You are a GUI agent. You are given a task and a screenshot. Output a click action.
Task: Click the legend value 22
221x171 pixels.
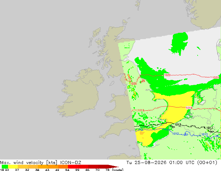tap(7, 170)
